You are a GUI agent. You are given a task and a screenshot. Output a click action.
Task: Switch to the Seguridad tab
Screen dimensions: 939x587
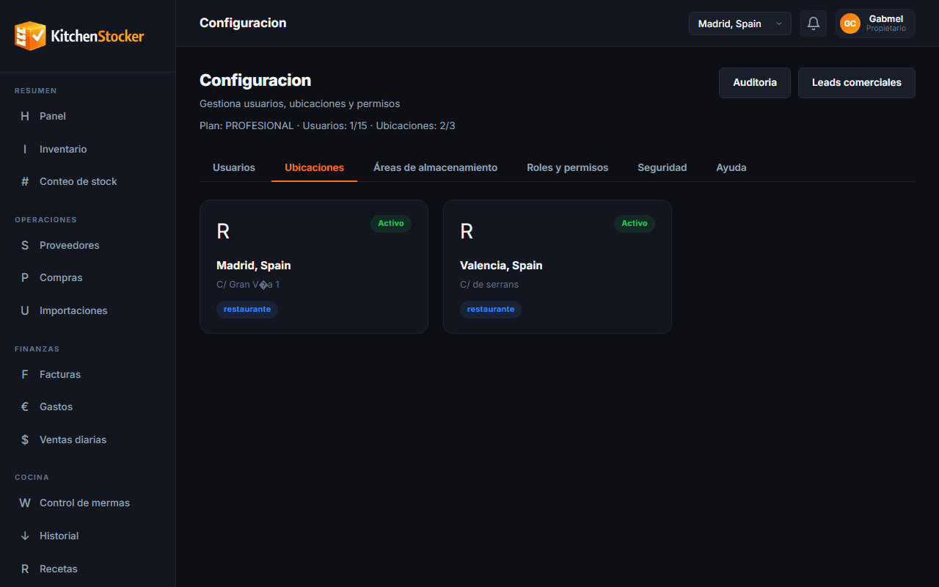[x=662, y=167]
